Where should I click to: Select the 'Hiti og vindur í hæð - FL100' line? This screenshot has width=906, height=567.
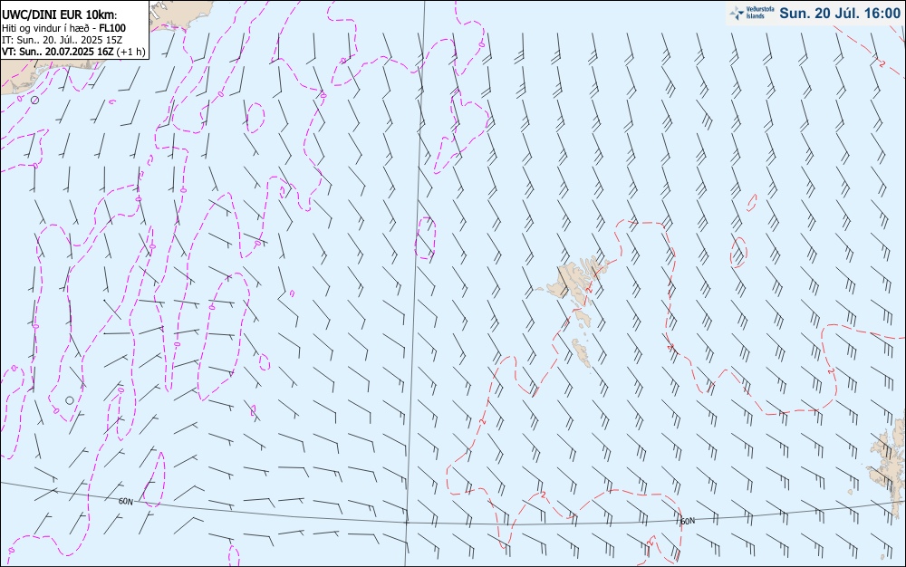click(63, 28)
